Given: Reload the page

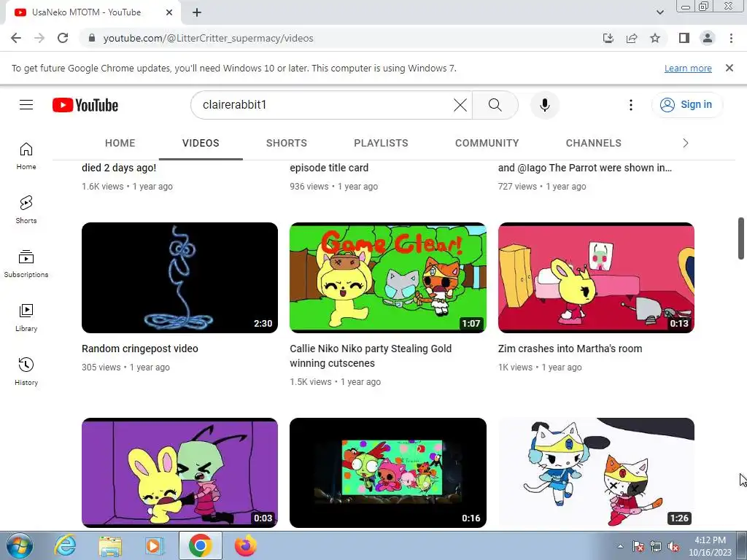Looking at the screenshot, I should 63,38.
